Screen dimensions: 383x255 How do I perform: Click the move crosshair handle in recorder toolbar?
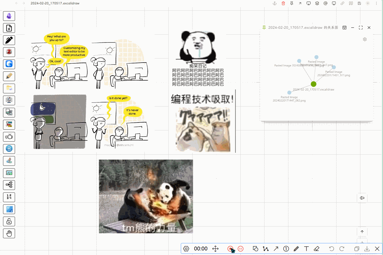215,249
